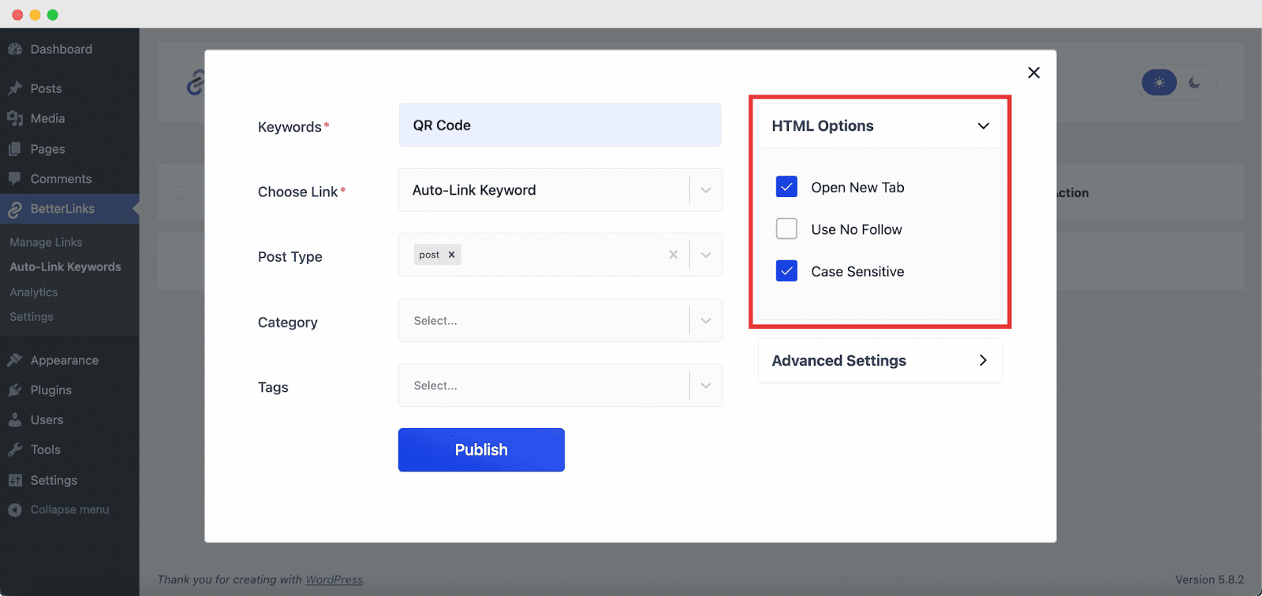Click the Tools wrench icon
The height and width of the screenshot is (596, 1262).
(15, 449)
